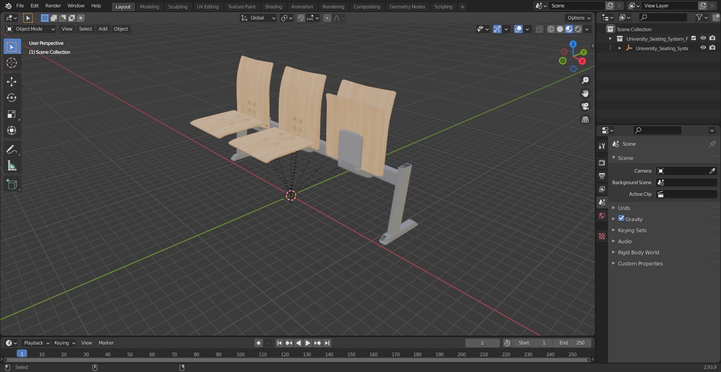Activate the Transform tool
The width and height of the screenshot is (721, 372).
point(12,130)
